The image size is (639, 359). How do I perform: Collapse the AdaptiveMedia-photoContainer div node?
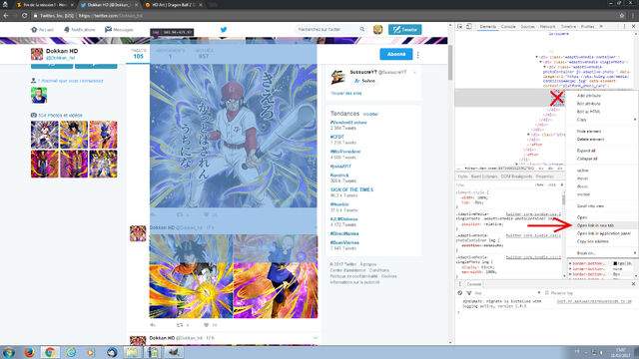(x=545, y=67)
